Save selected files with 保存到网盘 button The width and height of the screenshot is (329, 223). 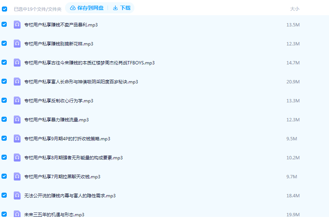point(87,8)
